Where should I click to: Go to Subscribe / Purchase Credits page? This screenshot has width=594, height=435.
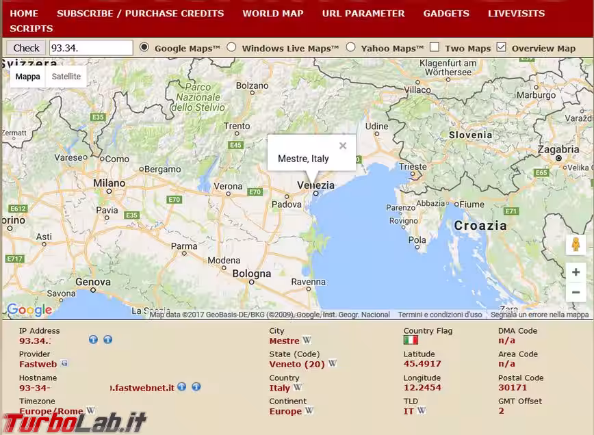(140, 13)
